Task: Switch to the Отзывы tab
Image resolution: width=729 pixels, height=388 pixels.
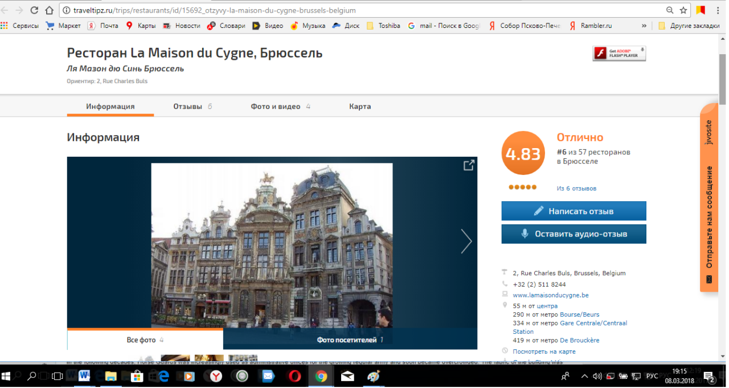Action: [193, 107]
